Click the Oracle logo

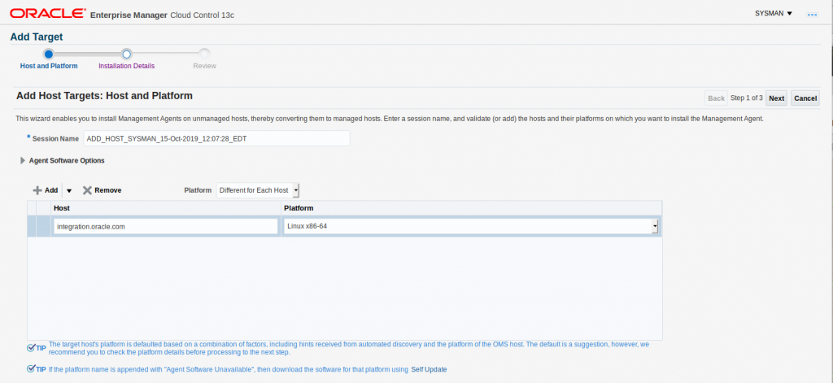coord(47,14)
